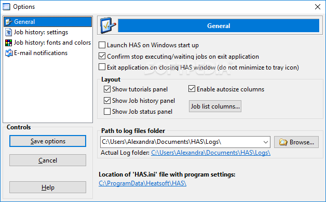Open the HAS.ini ProgramData location link
326x202 pixels.
tap(142, 183)
